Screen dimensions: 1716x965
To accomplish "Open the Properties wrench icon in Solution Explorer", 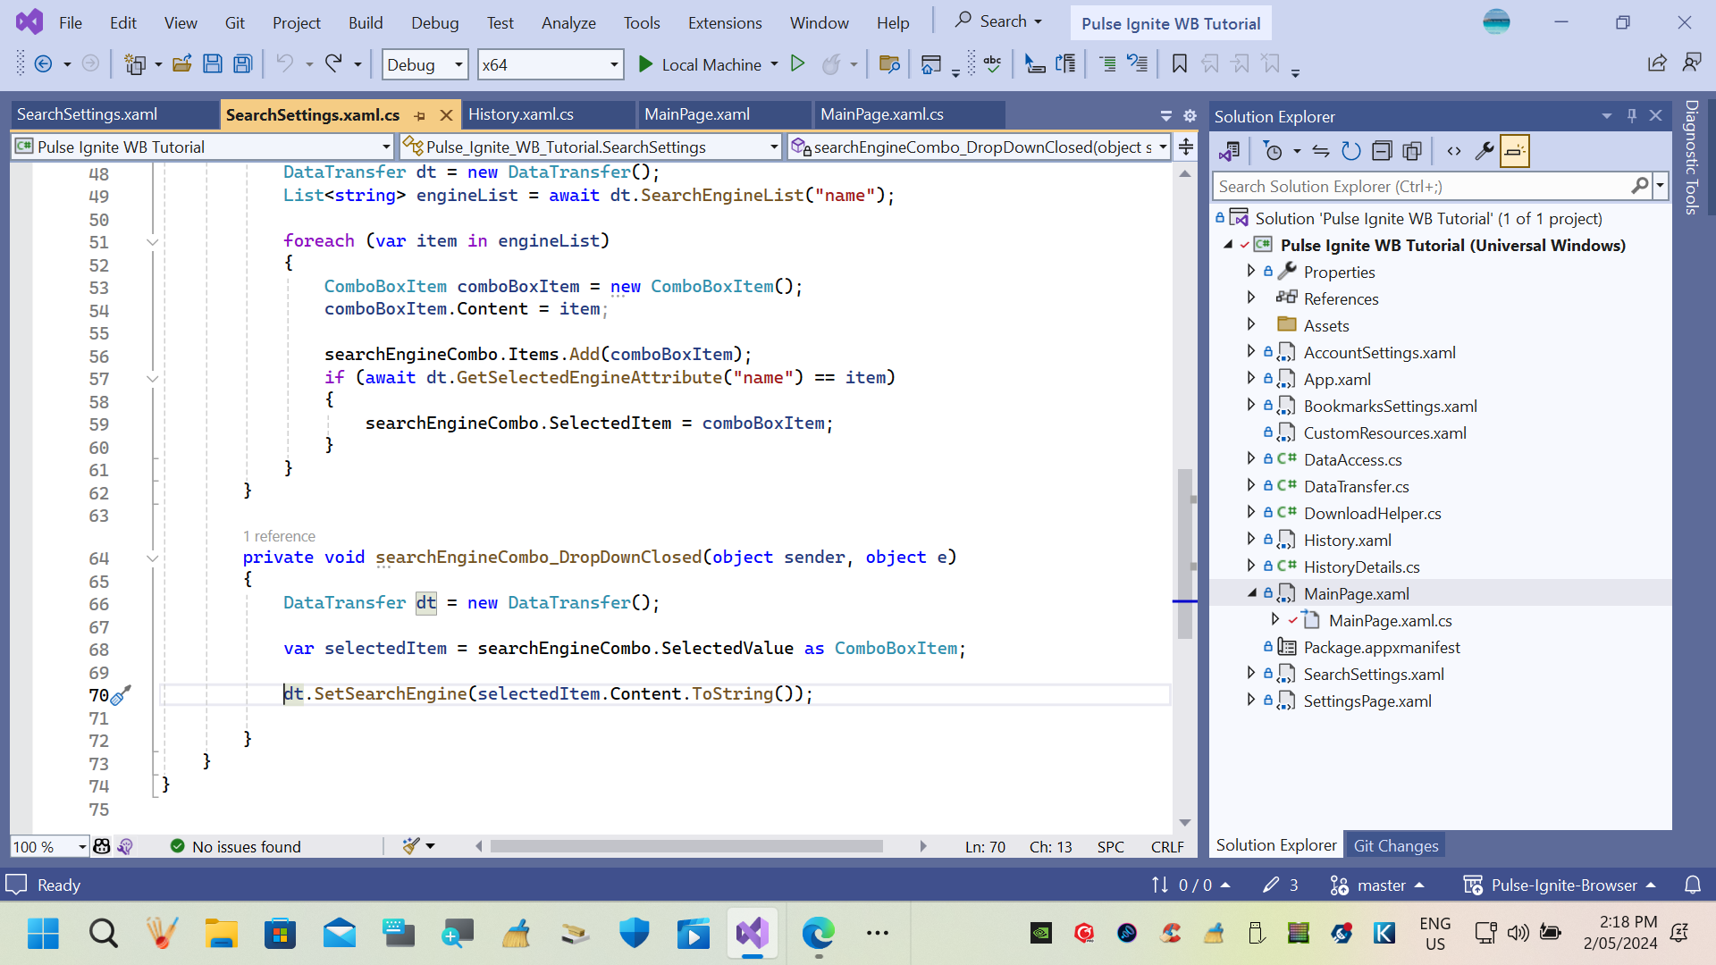I will [1485, 151].
